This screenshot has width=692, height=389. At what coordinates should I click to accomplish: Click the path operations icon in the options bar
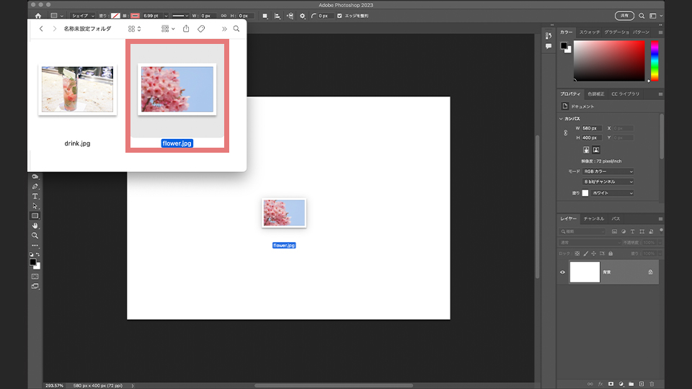tap(265, 16)
